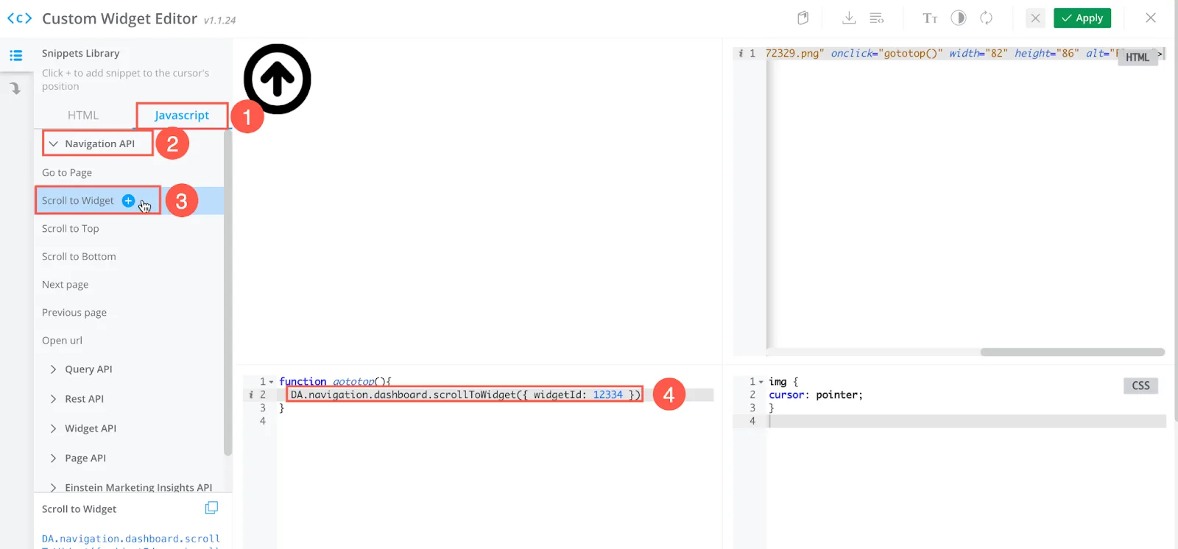Image resolution: width=1178 pixels, height=549 pixels.
Task: Select the Go to Page snippet
Action: [67, 172]
